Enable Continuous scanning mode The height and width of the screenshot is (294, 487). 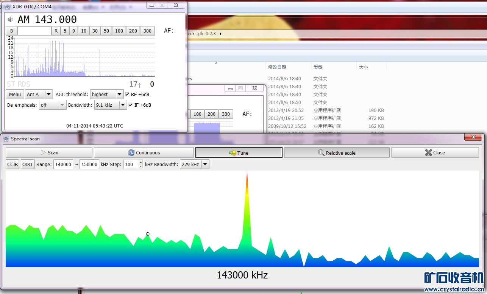(144, 152)
